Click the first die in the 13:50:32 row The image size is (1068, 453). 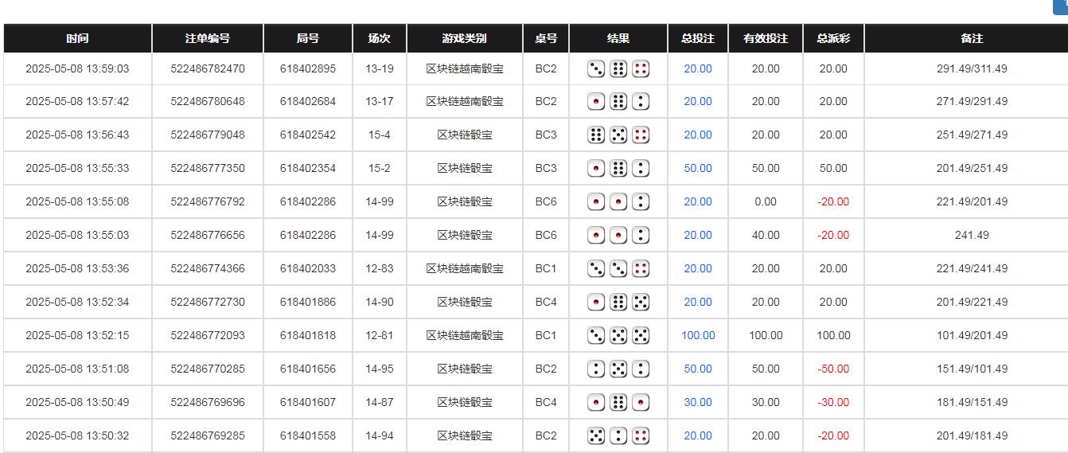pyautogui.click(x=595, y=436)
